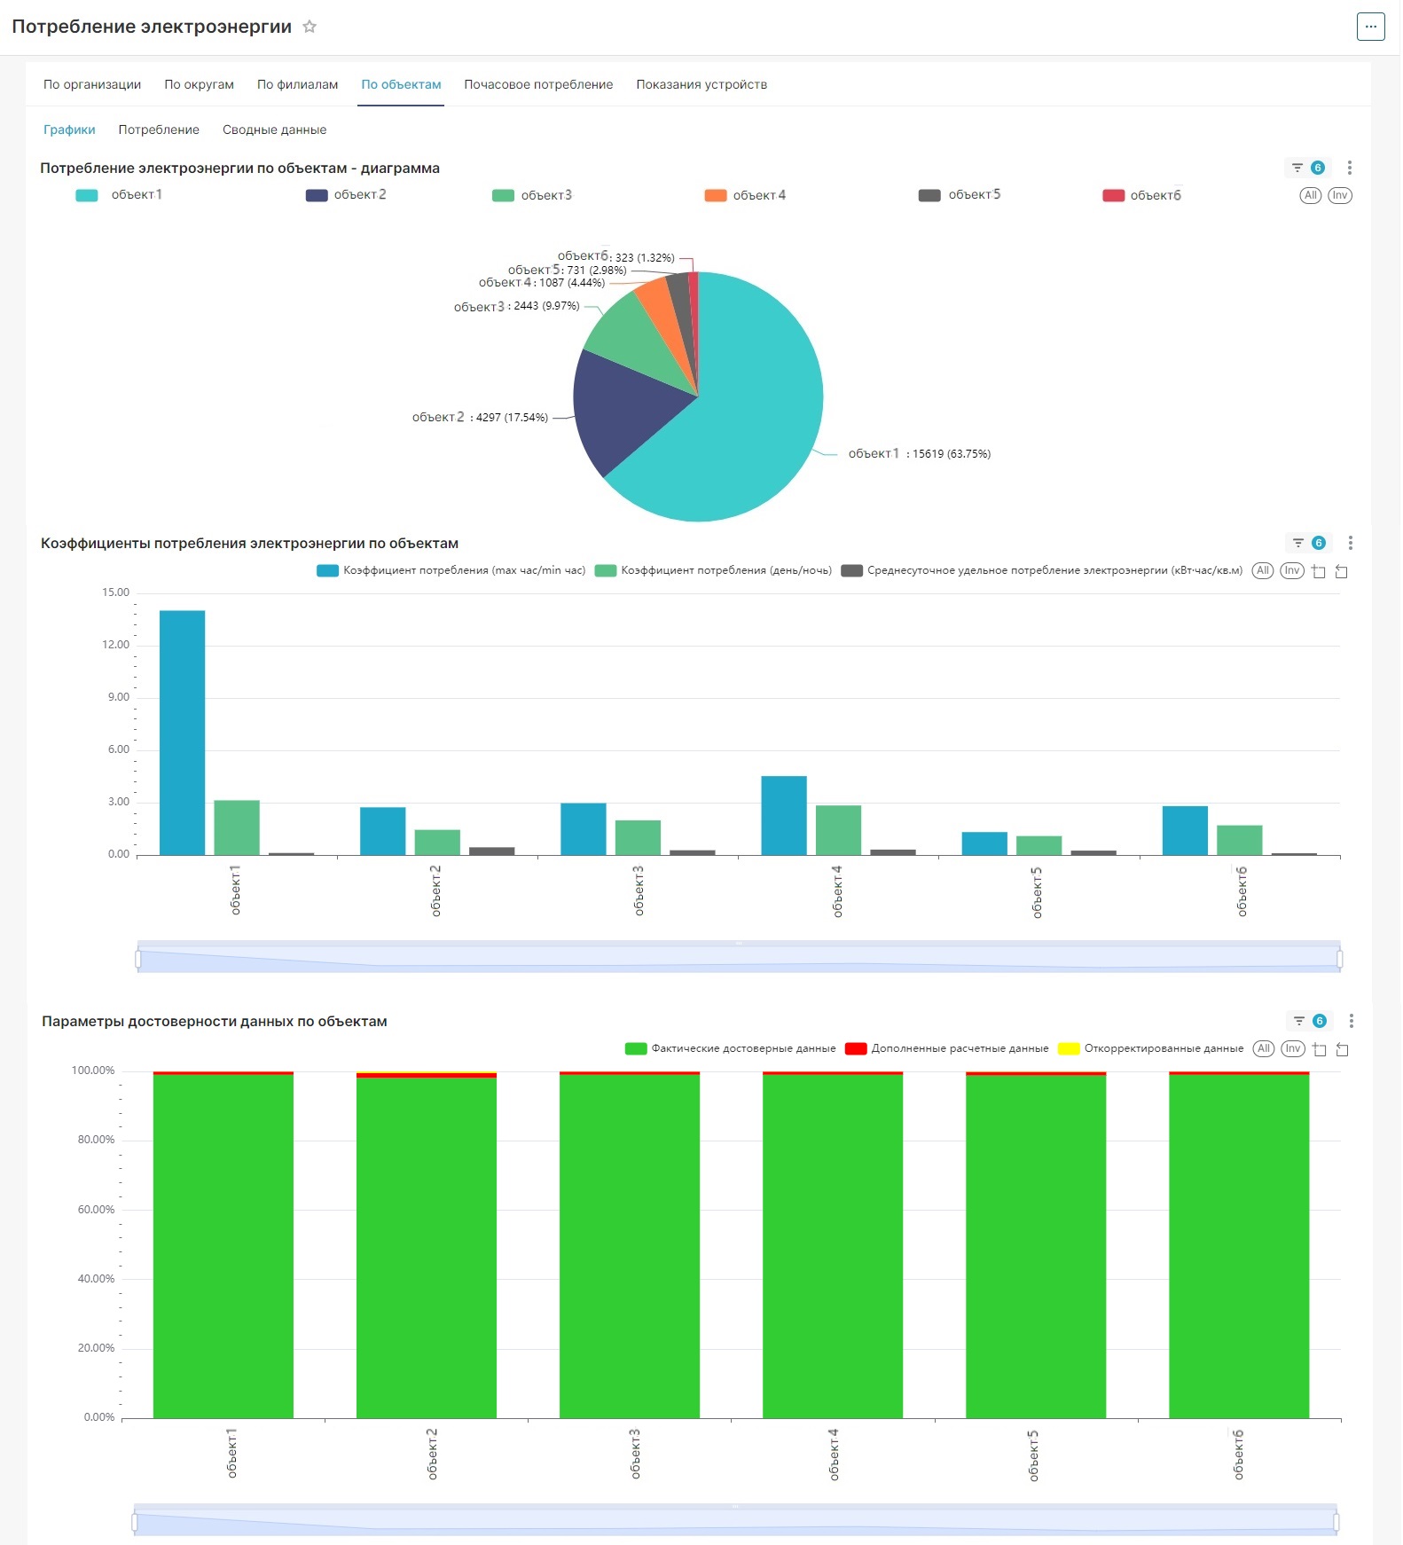Open the Сводные данные sub-tab
Screen dimensions: 1403x1545
274,129
